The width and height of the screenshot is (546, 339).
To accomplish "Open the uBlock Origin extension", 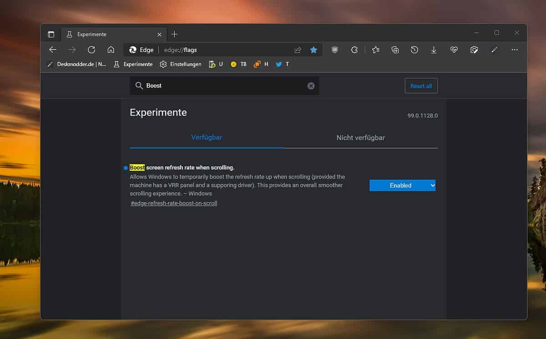I will point(334,50).
